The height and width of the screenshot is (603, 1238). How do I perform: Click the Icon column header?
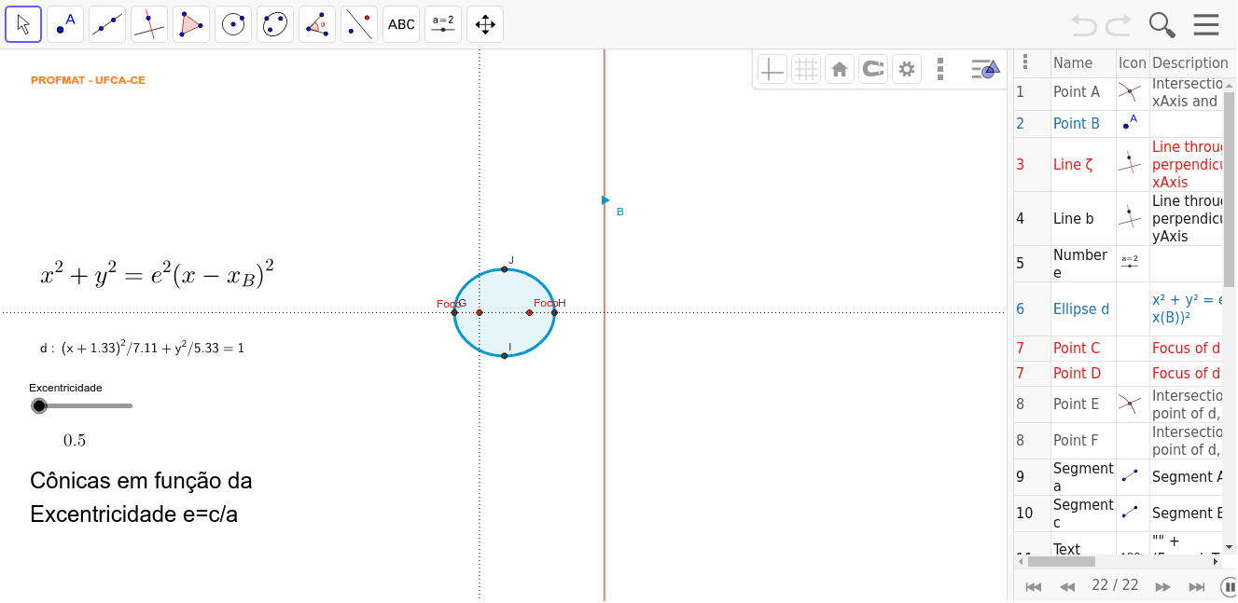tap(1133, 63)
